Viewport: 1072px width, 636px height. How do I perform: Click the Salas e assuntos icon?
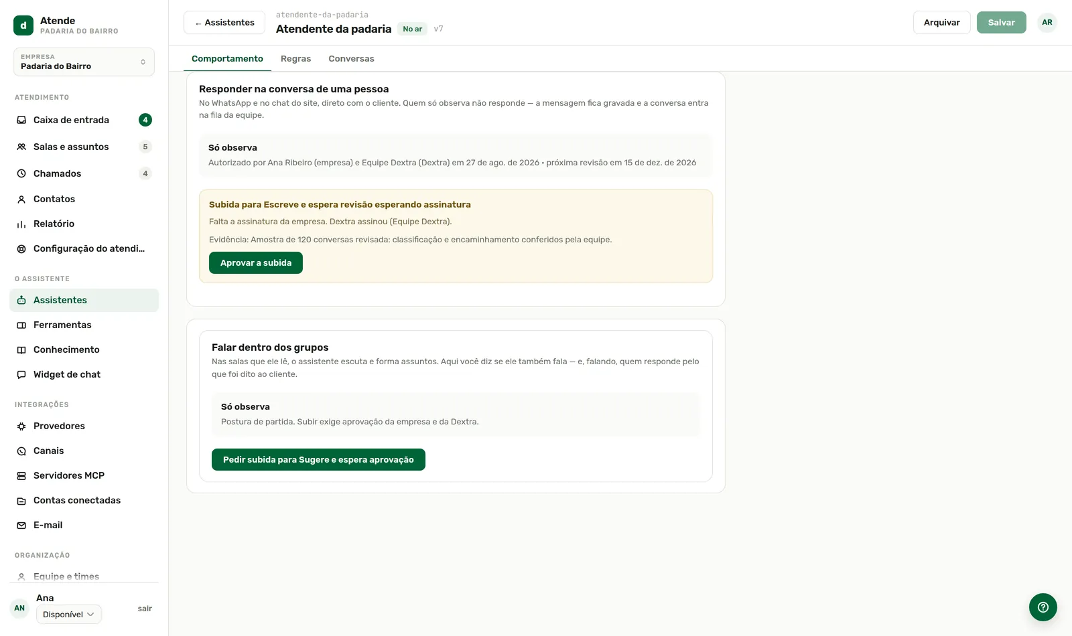(21, 147)
